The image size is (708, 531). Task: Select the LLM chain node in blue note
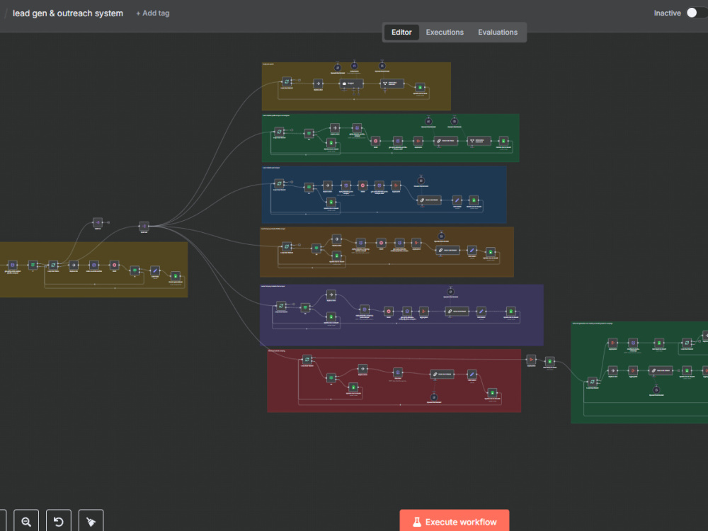429,200
